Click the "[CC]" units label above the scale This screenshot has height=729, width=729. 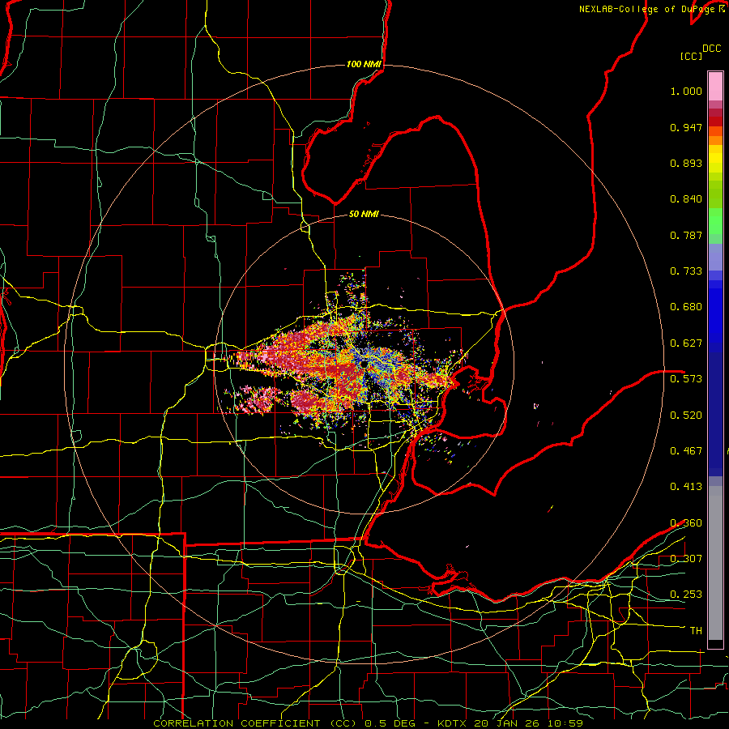[691, 56]
